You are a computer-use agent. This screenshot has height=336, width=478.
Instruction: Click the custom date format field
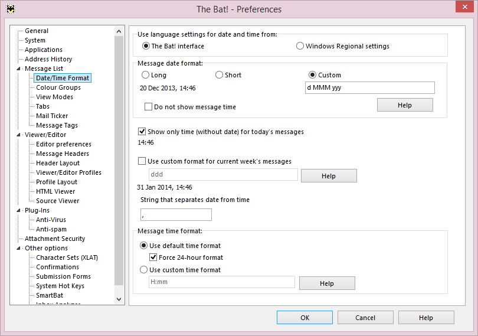pyautogui.click(x=370, y=87)
